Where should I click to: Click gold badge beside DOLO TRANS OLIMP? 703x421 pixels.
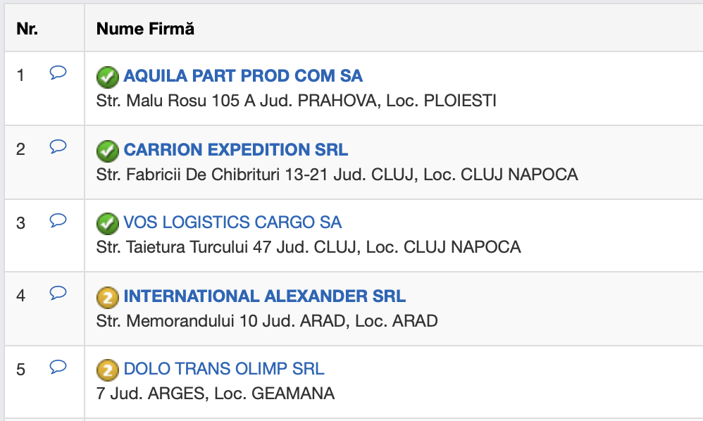pyautogui.click(x=107, y=370)
